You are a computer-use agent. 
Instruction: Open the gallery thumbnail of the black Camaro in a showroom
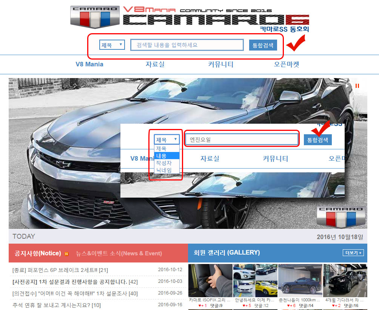(345, 281)
